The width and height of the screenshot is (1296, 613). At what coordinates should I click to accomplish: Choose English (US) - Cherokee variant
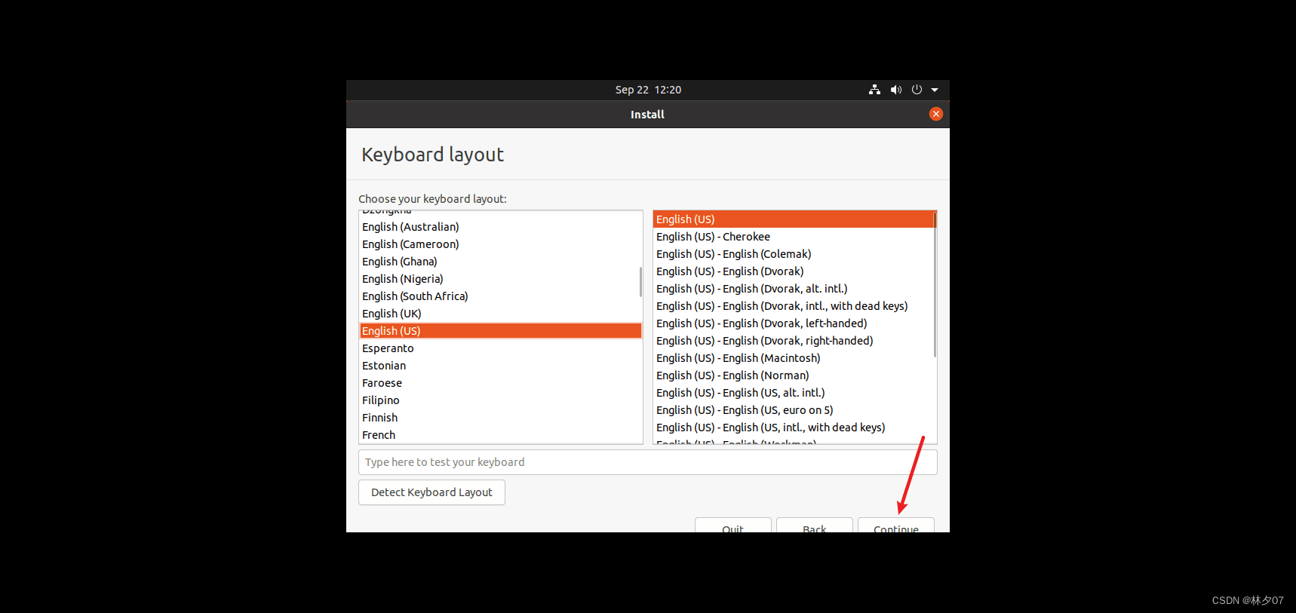click(794, 237)
